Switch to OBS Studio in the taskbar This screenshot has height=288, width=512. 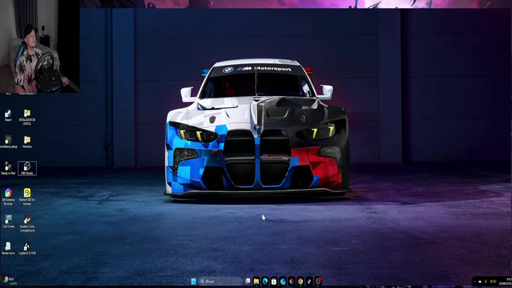pos(318,281)
